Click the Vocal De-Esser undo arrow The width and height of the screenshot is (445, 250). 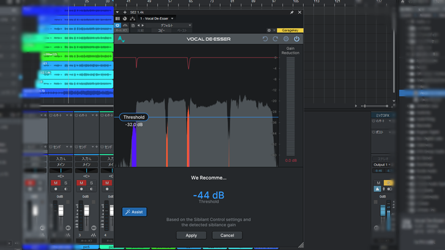point(265,39)
